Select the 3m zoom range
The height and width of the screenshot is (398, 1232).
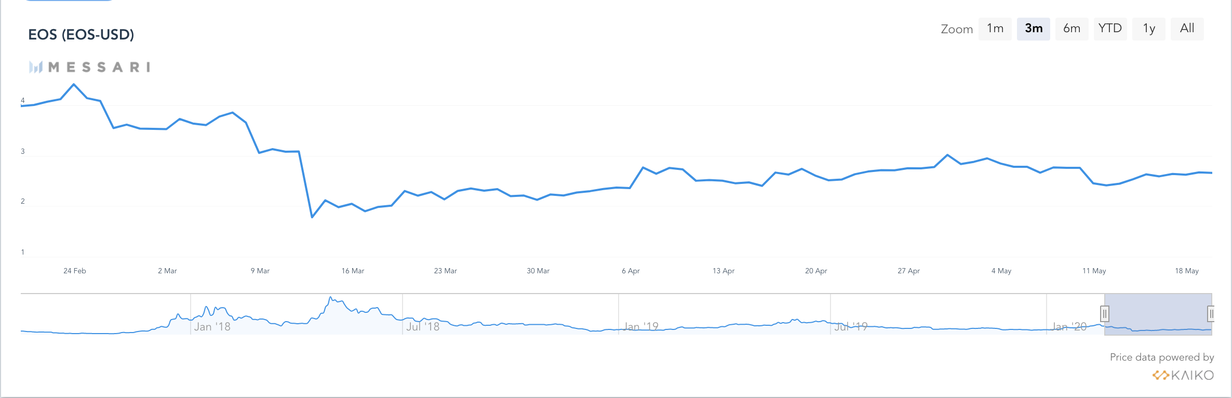coord(1033,29)
